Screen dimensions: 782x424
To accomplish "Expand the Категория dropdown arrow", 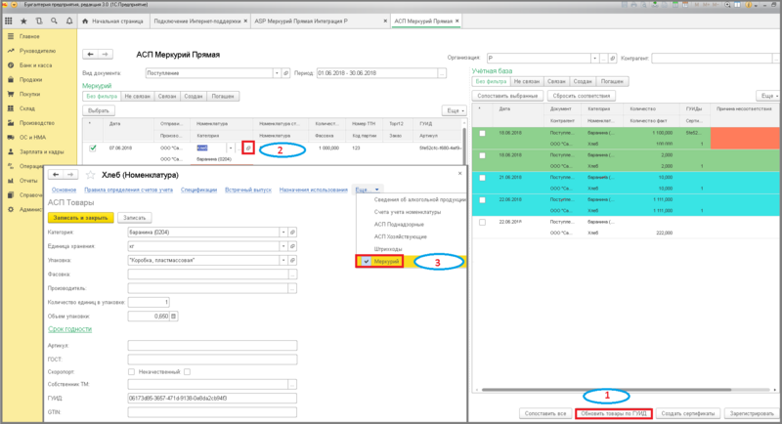I will point(283,233).
